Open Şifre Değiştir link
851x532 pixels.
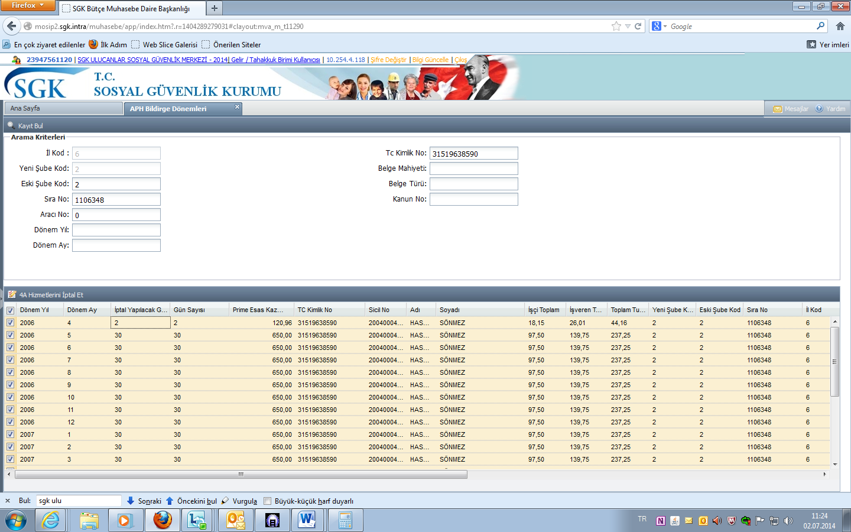[x=388, y=60]
